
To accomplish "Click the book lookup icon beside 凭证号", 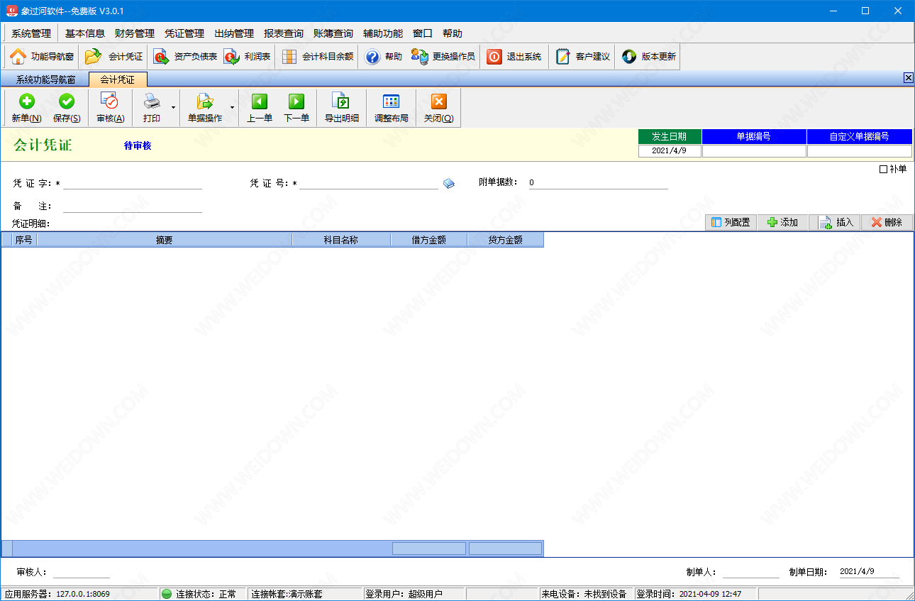I will [x=449, y=184].
